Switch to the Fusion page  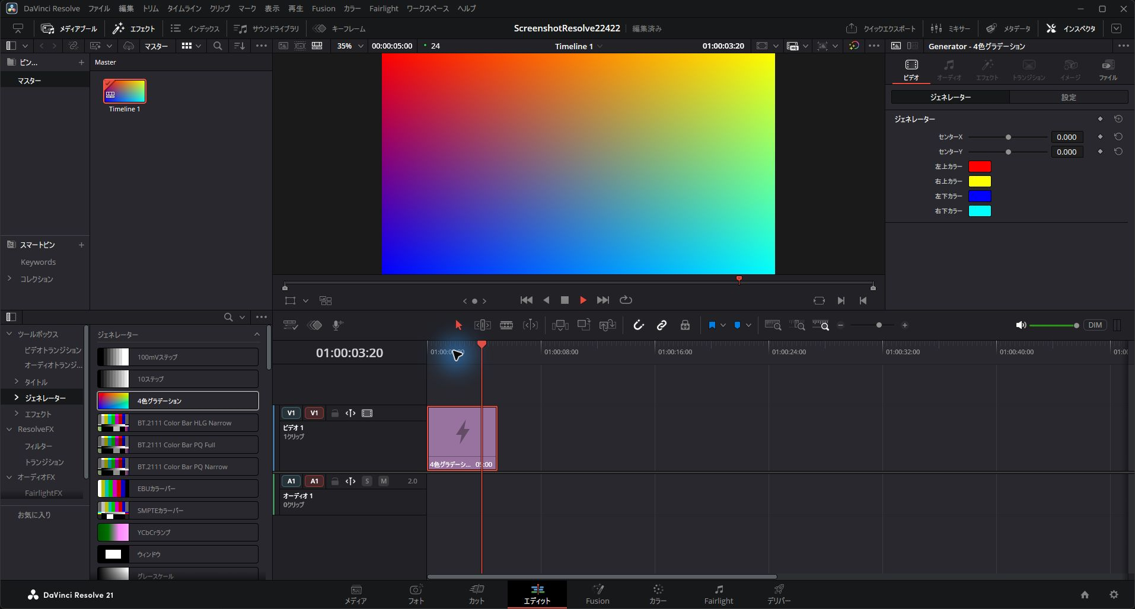click(x=598, y=594)
